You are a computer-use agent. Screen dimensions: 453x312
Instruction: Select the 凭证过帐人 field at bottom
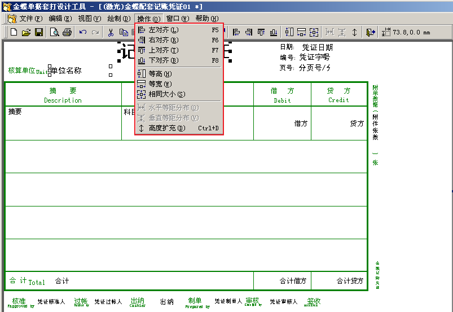108,302
